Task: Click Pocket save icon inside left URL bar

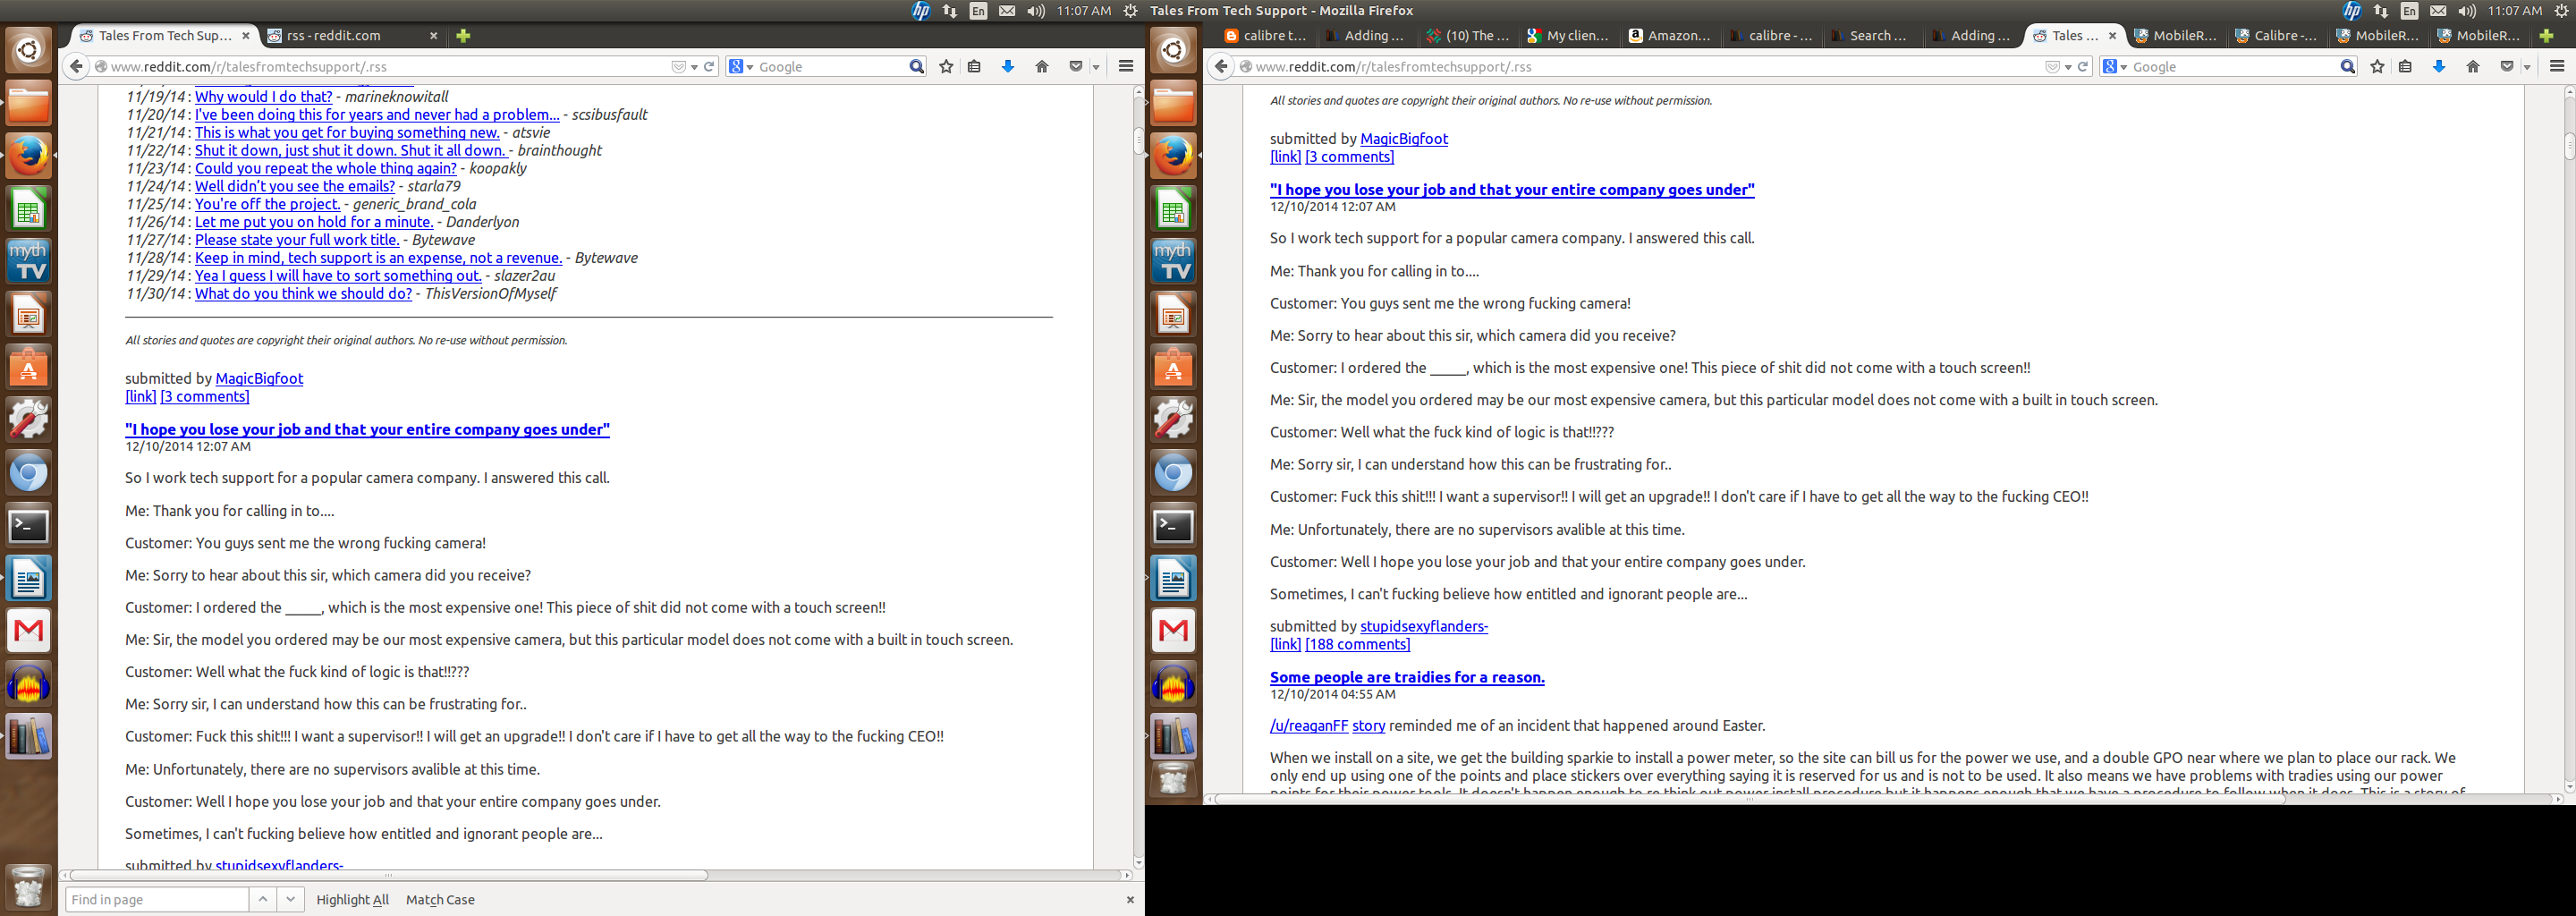Action: (678, 66)
